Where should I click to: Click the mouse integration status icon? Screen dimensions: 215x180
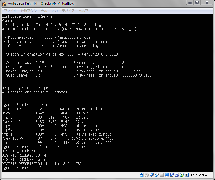(x=182, y=175)
